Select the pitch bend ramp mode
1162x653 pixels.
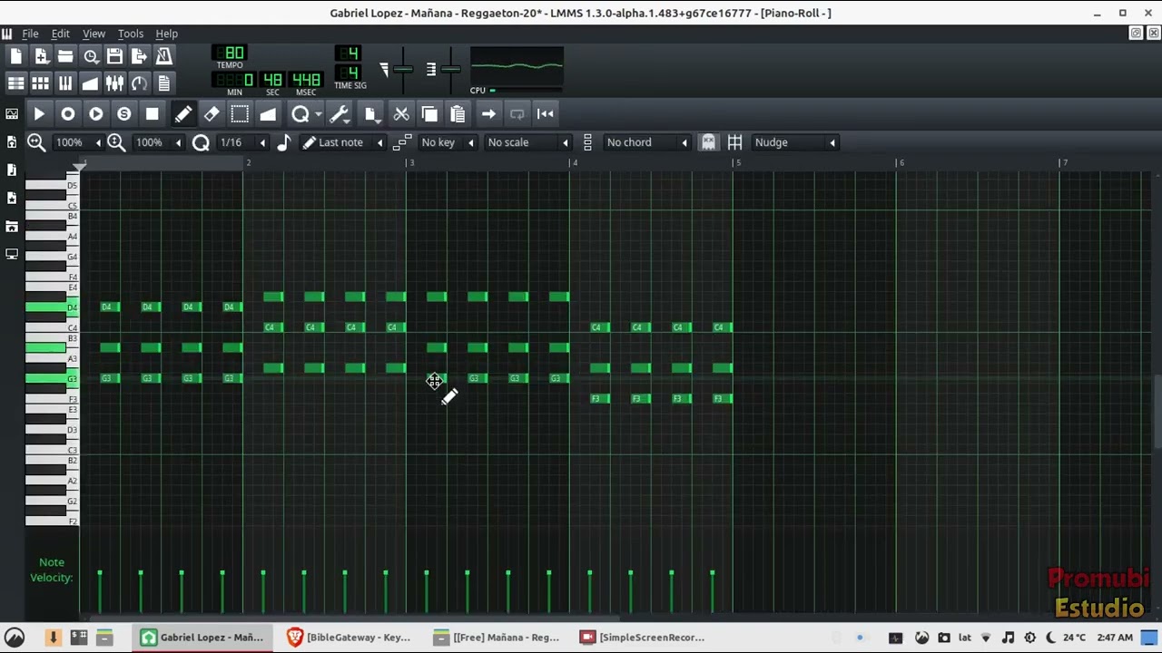tap(267, 114)
